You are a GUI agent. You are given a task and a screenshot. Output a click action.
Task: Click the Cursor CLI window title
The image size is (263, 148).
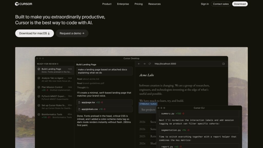pos(199,108)
